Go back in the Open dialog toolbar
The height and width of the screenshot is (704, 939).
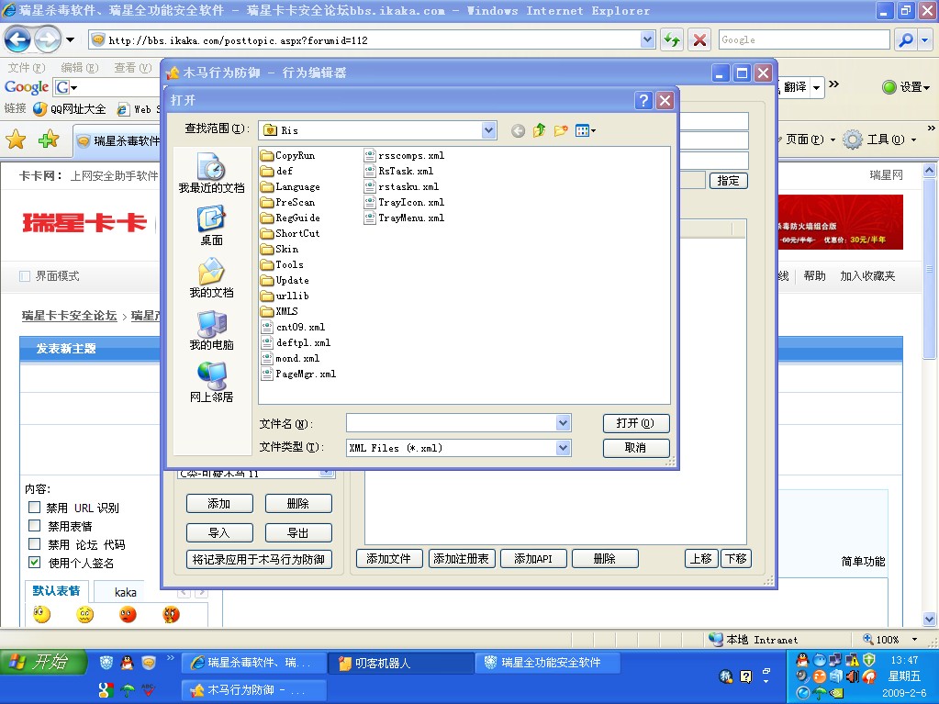click(518, 130)
